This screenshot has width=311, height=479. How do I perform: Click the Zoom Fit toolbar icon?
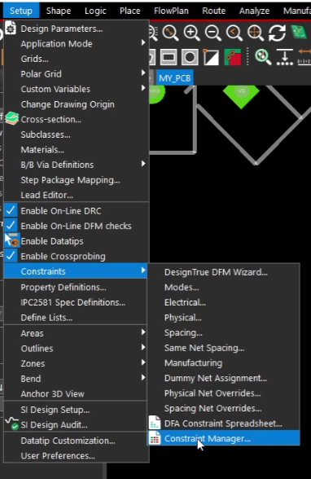click(170, 33)
